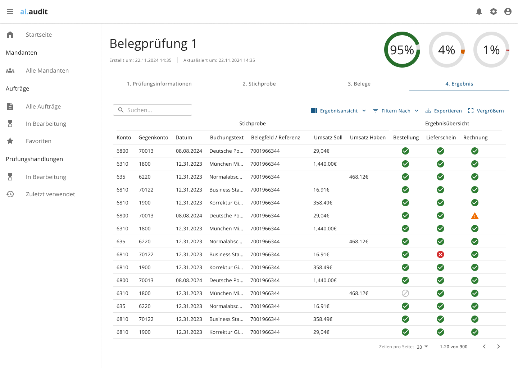Switch to 1. Prüfungsinformationen tab
The image size is (518, 368).
[159, 84]
